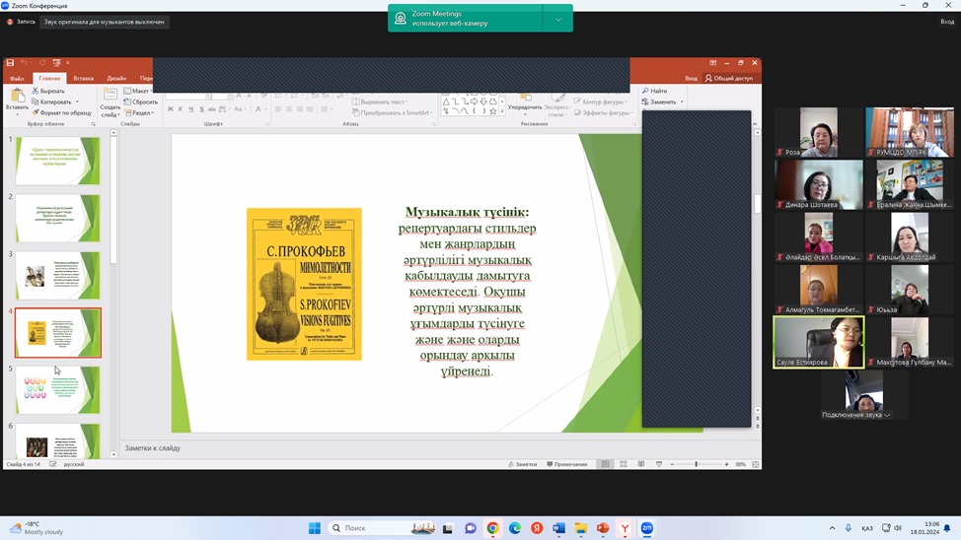Expand Shape Outline (Контур фигуры) dropdown
Screen dimensions: 961x540
[601, 101]
